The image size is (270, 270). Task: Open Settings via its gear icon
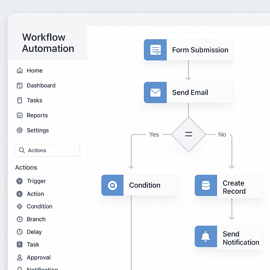pos(19,130)
